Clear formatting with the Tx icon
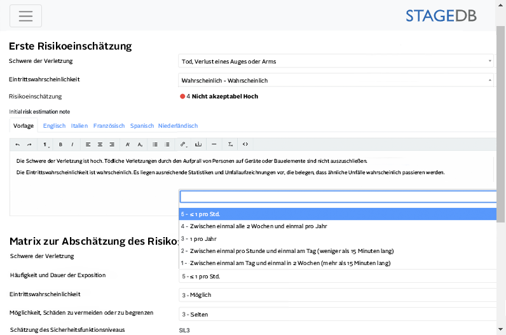Screen dimensions: 506x335 tap(230, 144)
